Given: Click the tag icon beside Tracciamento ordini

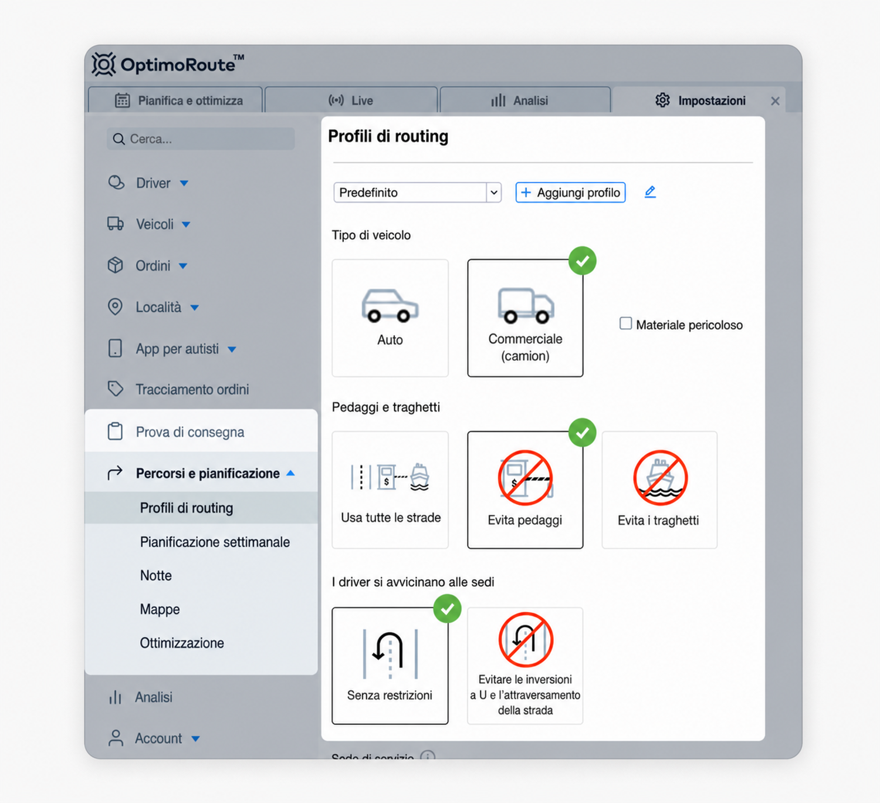Looking at the screenshot, I should click(x=116, y=389).
